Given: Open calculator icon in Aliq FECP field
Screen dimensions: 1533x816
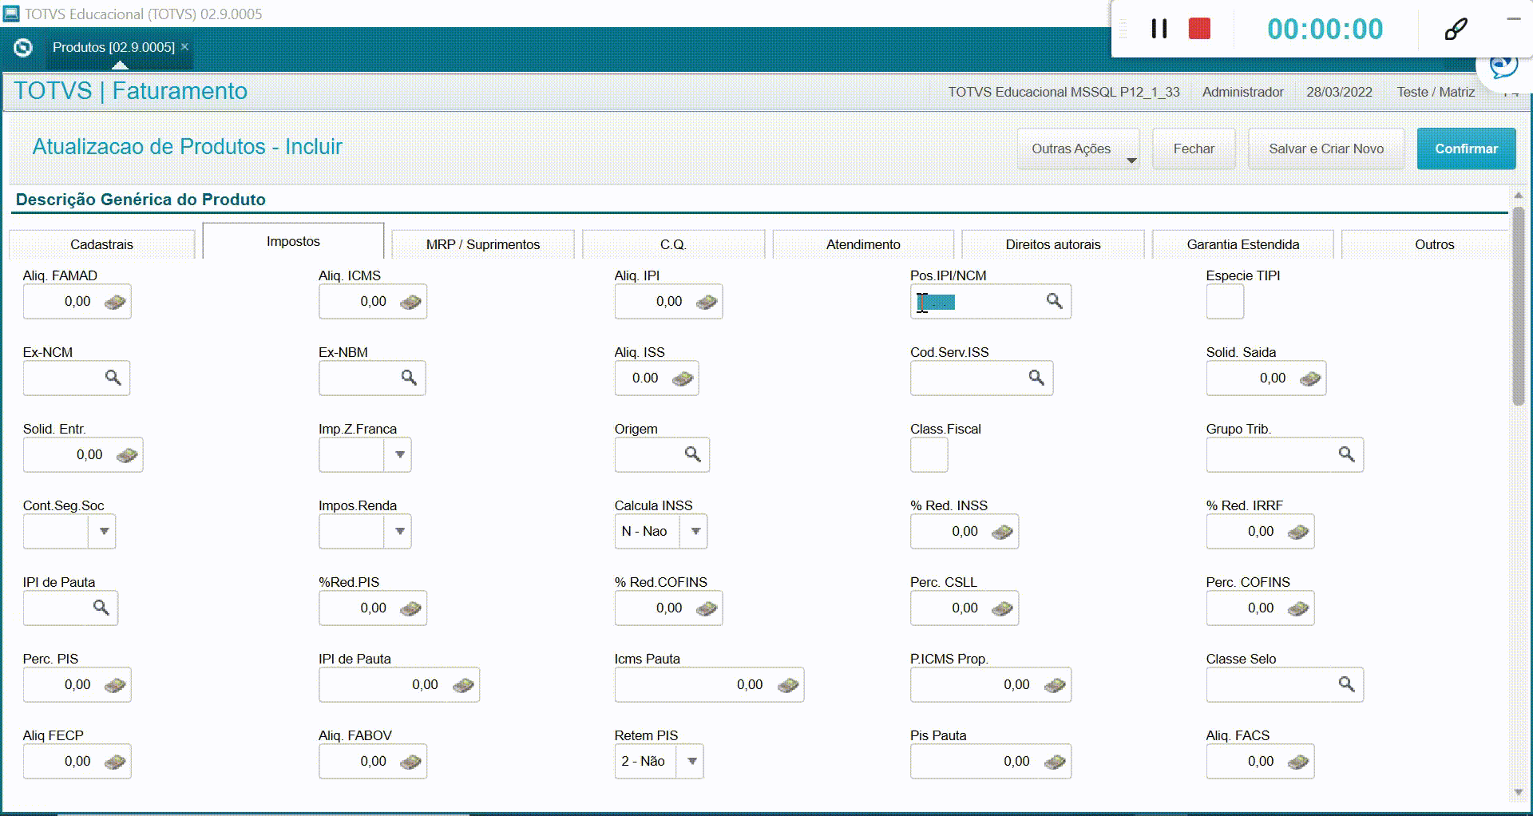Looking at the screenshot, I should click(115, 763).
